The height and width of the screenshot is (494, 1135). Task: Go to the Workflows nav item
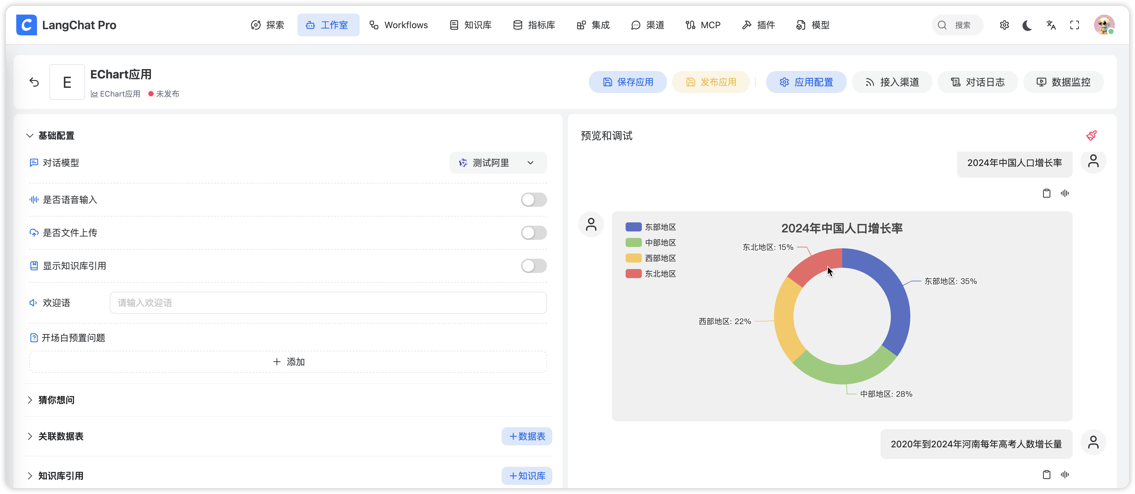click(x=398, y=25)
